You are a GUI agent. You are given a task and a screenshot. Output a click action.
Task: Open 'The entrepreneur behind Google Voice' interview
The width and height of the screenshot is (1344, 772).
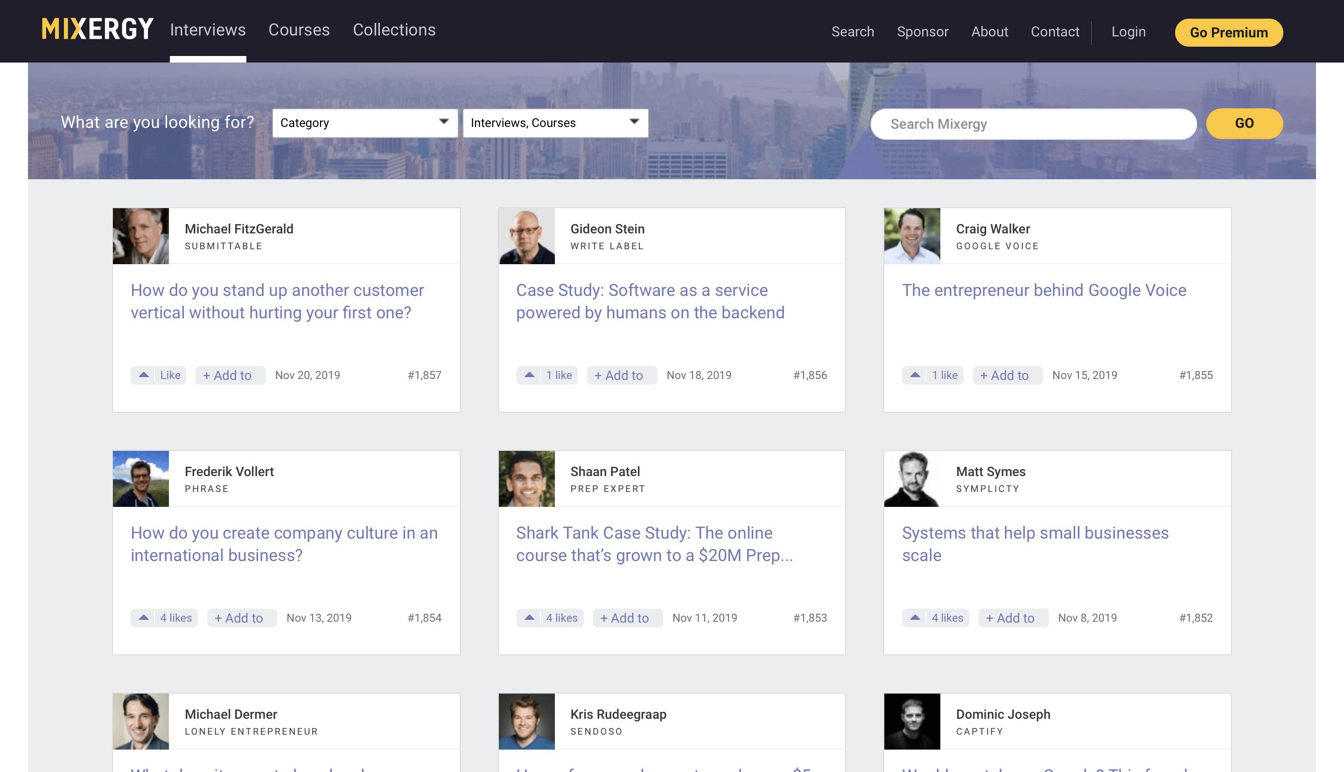point(1044,290)
